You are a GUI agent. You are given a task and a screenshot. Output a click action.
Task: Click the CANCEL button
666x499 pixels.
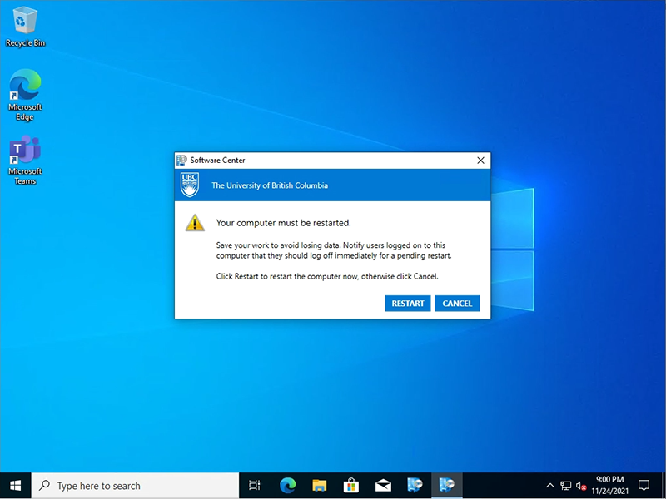(x=457, y=304)
